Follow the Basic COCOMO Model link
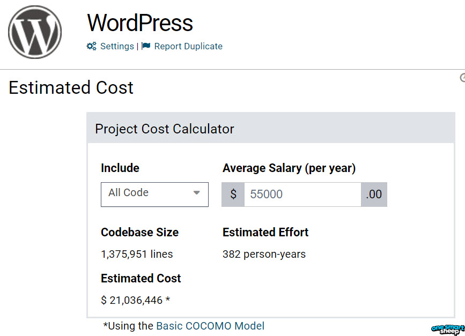Viewport: 465px width, 336px height. (211, 326)
